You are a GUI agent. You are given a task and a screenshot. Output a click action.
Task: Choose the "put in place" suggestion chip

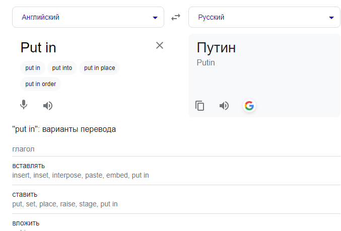(99, 68)
